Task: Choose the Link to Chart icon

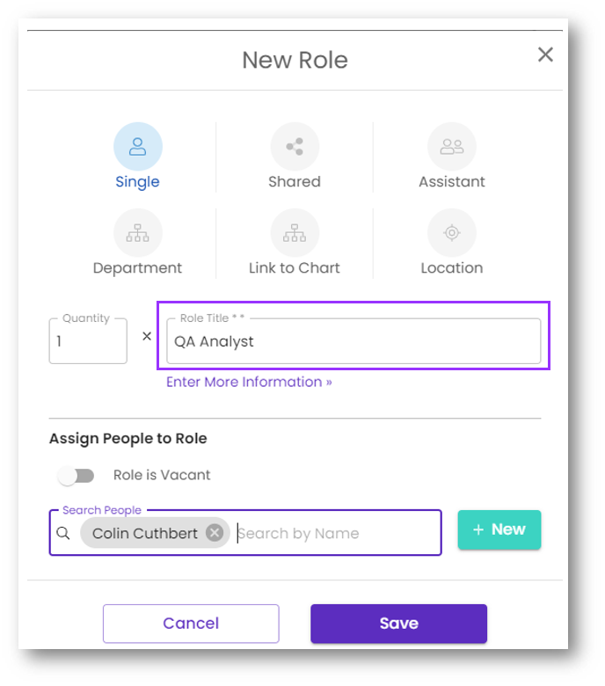Action: pos(294,233)
